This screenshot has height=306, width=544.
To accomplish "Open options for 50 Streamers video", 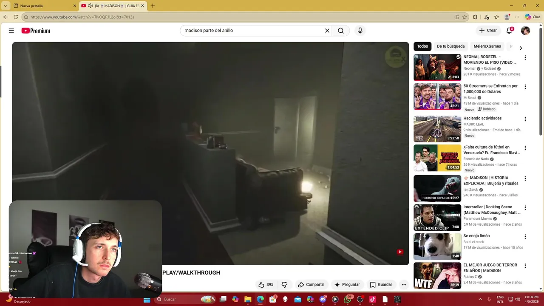I will tap(525, 87).
